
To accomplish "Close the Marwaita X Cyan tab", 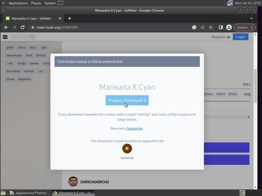I will [60, 18].
